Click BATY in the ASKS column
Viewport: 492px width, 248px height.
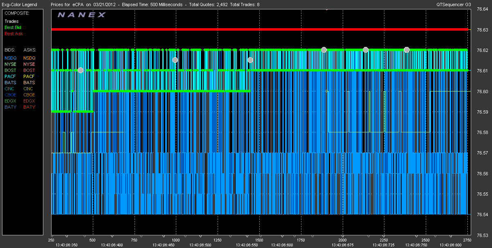(x=29, y=107)
